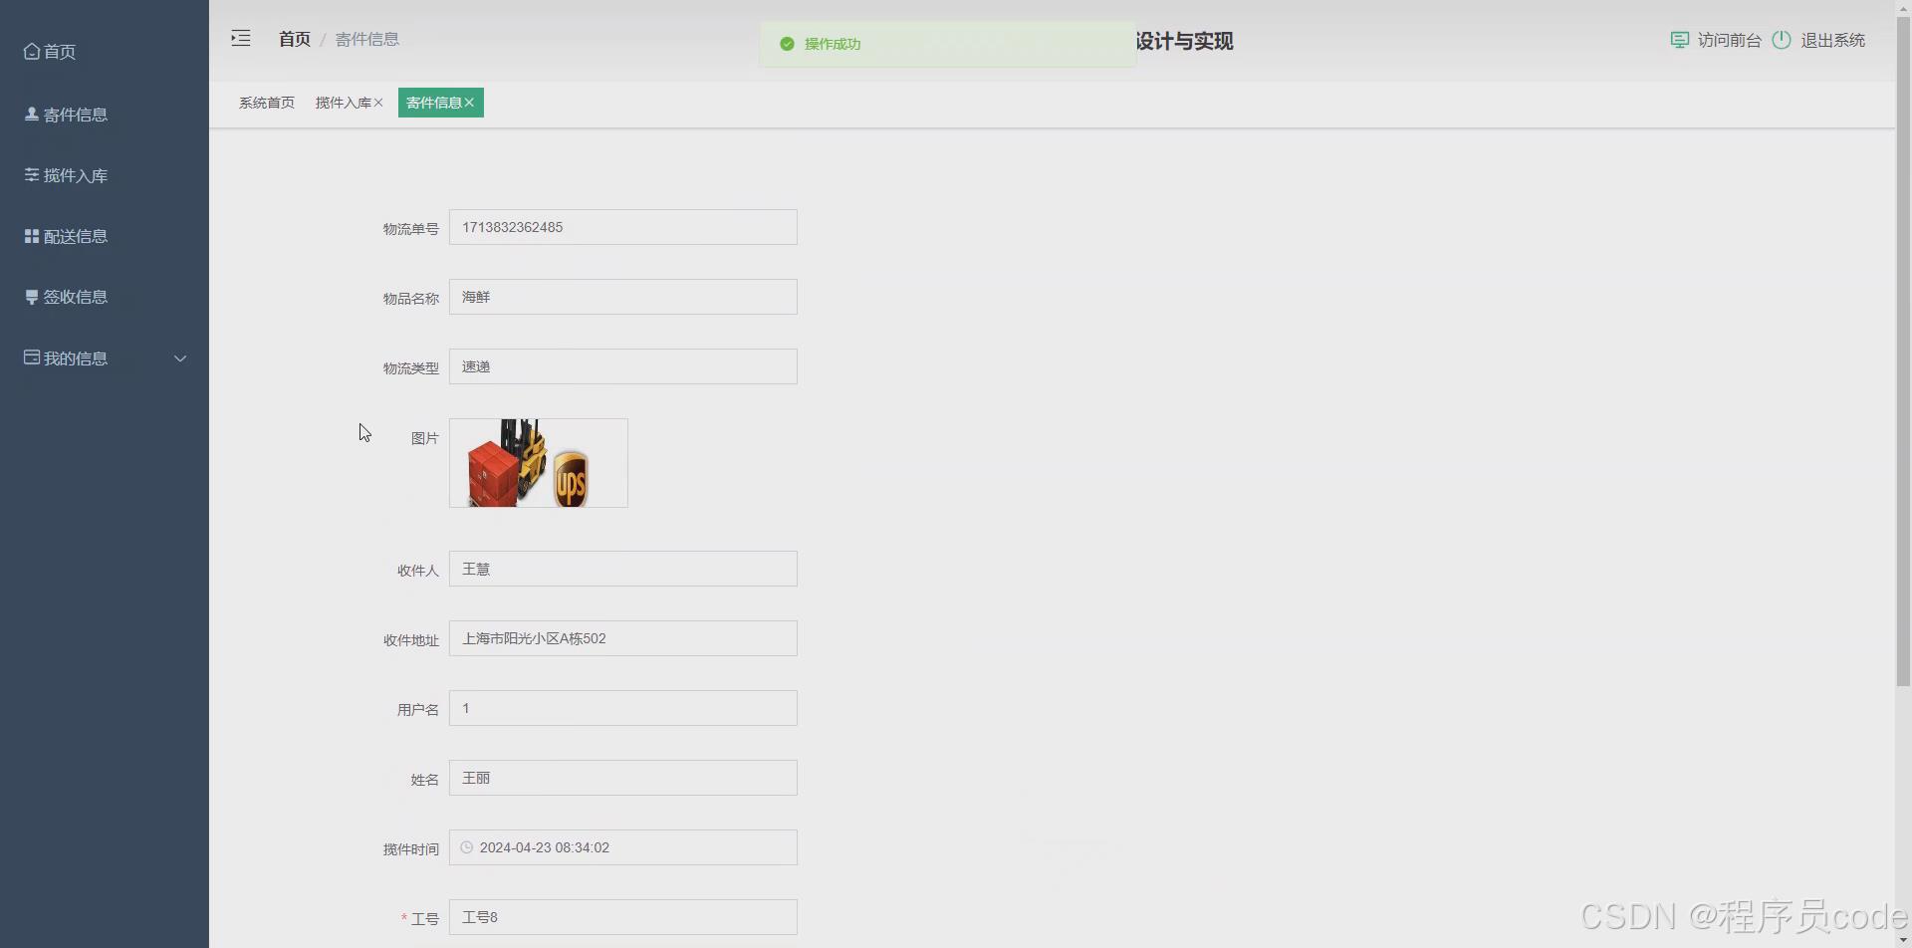Toggle the sidebar collapse hamburger icon
Viewport: 1912px width, 948px height.
[241, 39]
